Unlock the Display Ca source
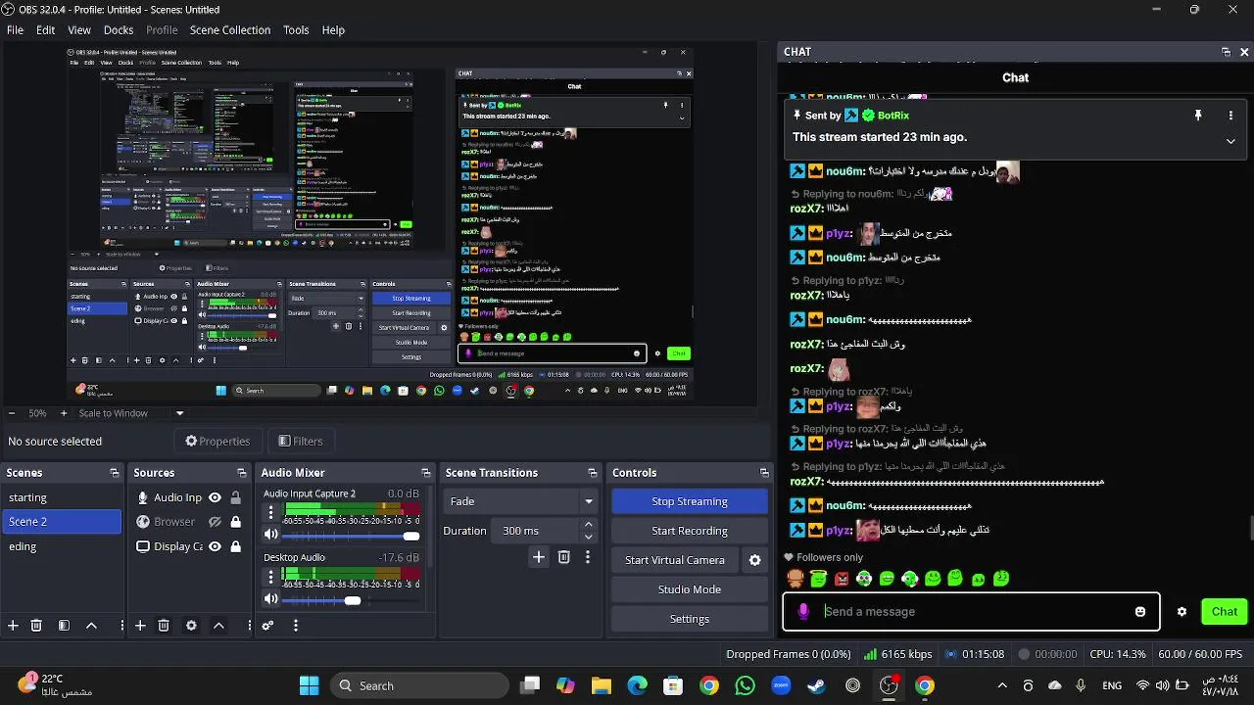Viewport: 1254px width, 705px height. click(x=235, y=546)
